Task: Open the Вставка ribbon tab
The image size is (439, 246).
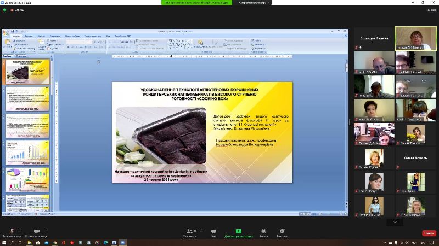Action: (x=29, y=36)
